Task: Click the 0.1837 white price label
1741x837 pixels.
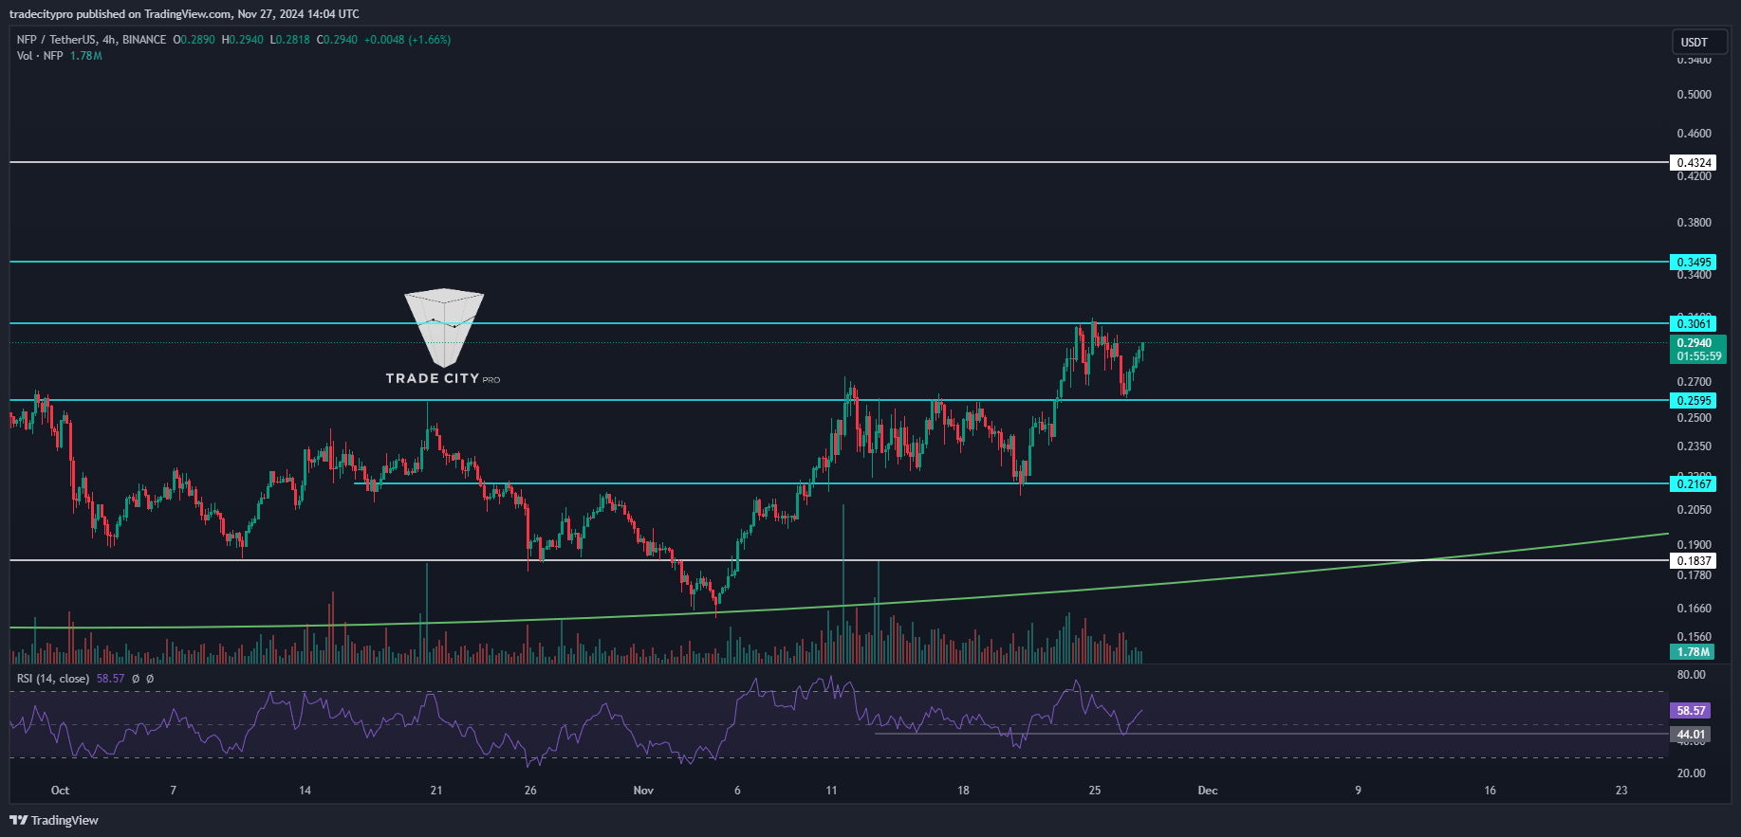Action: (1694, 561)
